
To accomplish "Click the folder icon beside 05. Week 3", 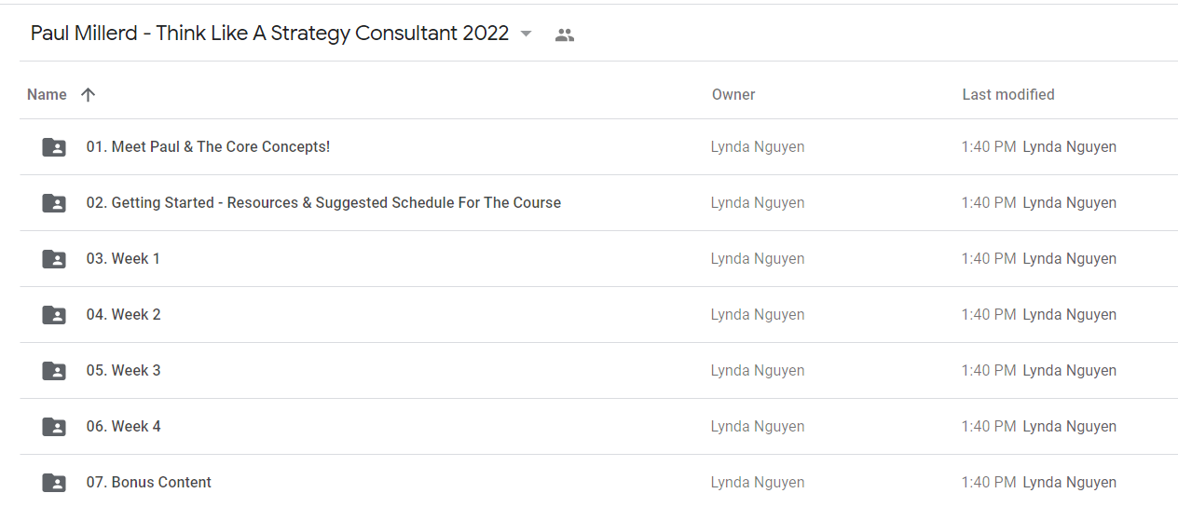I will click(x=54, y=371).
